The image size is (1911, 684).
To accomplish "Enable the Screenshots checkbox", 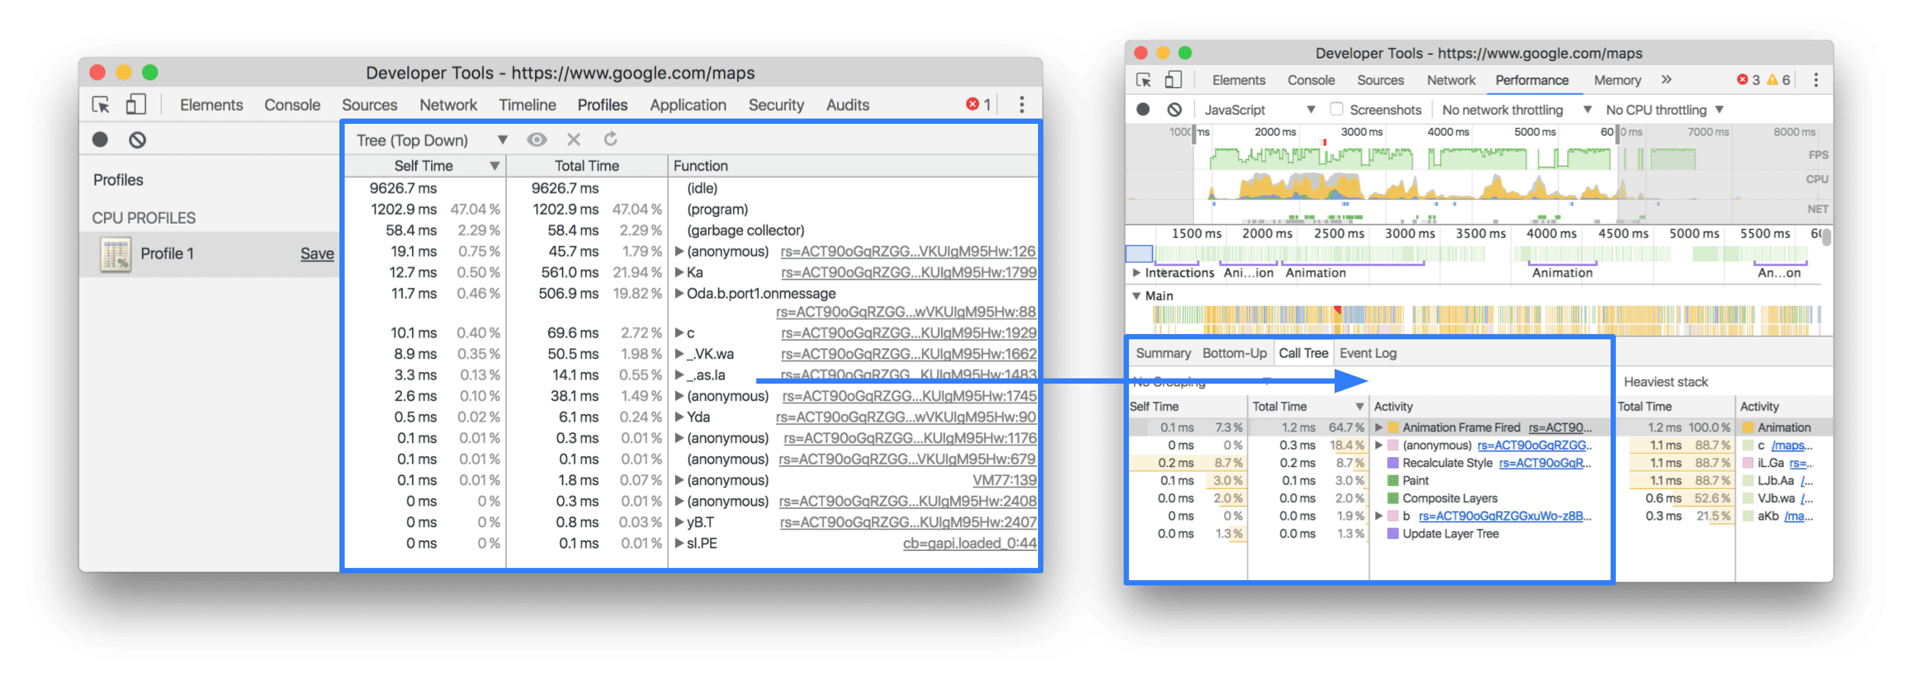I will [x=1336, y=109].
